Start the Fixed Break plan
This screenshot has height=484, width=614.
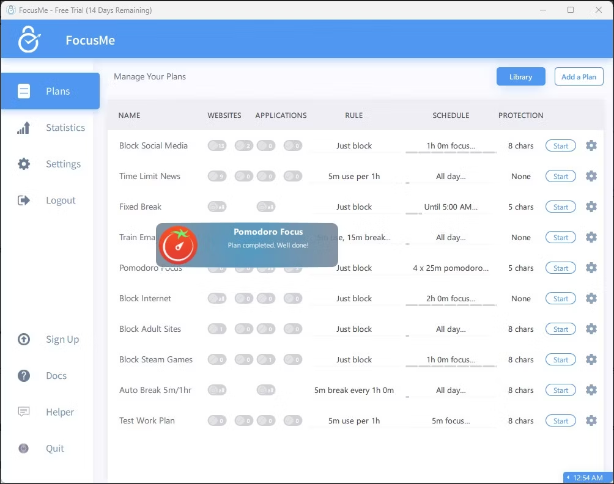pos(561,207)
